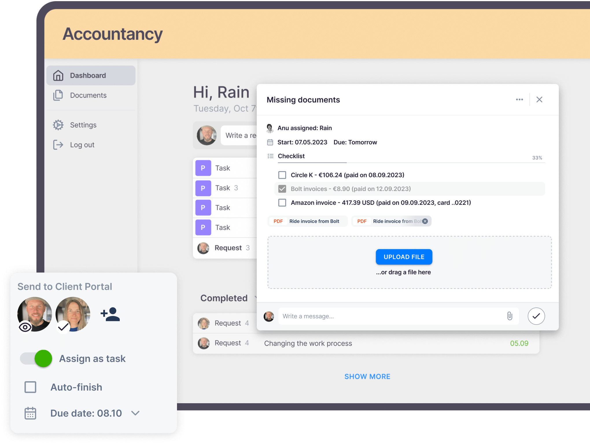Toggle the Assign as task switch
590x444 pixels.
point(36,358)
